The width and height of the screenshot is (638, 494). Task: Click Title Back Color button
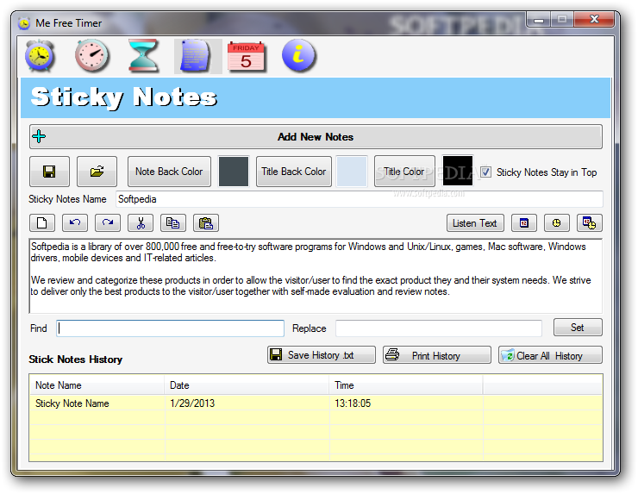pos(294,172)
